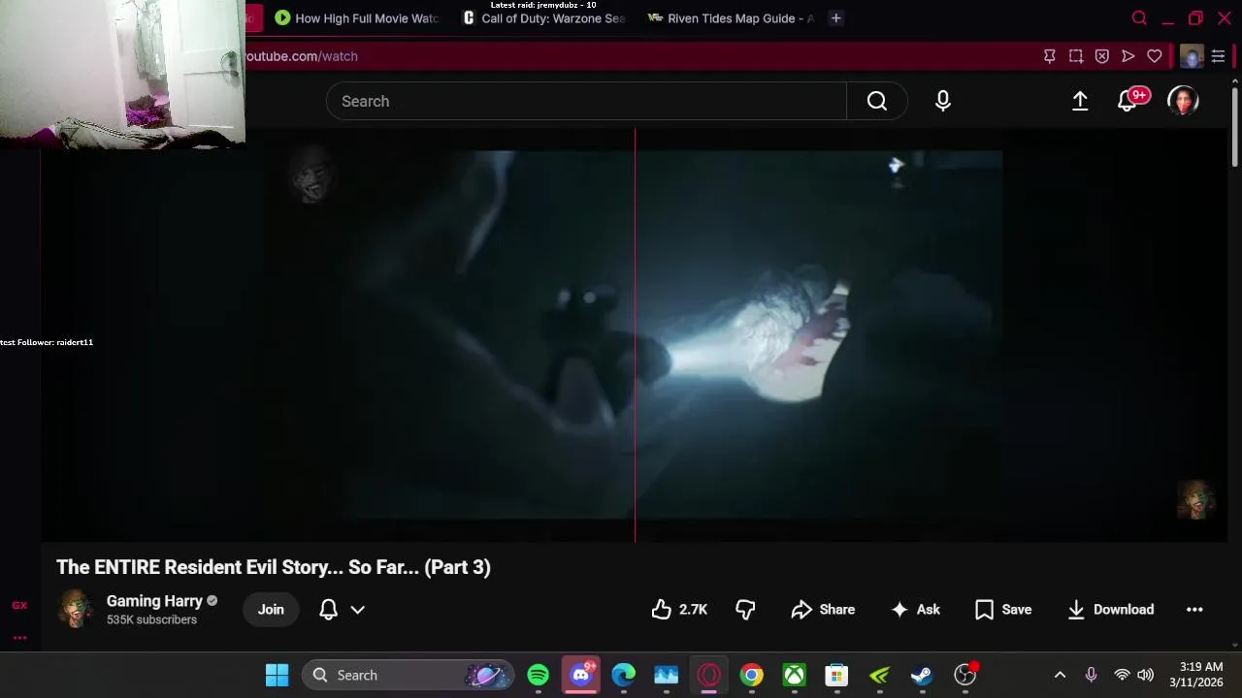Click the Resident Evil video player to pause
The height and width of the screenshot is (698, 1242).
635,334
